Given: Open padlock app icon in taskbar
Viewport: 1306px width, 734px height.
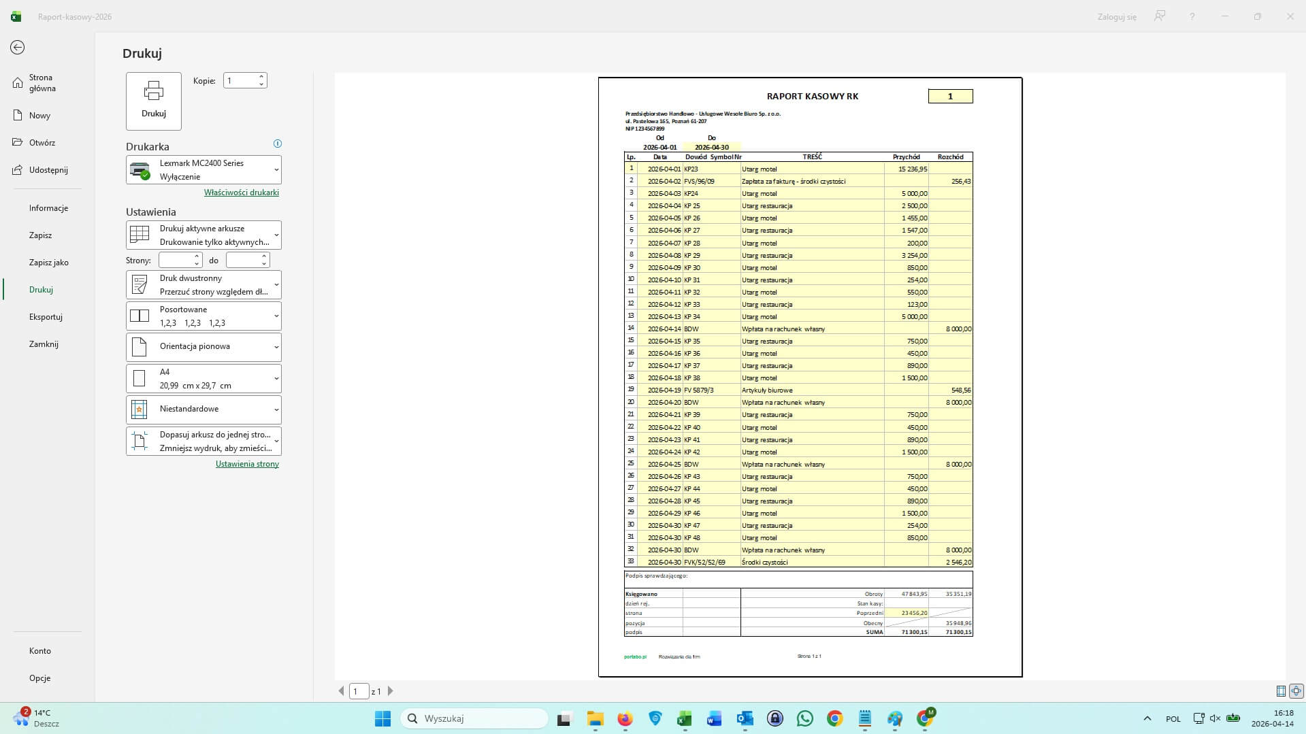Looking at the screenshot, I should pyautogui.click(x=775, y=718).
